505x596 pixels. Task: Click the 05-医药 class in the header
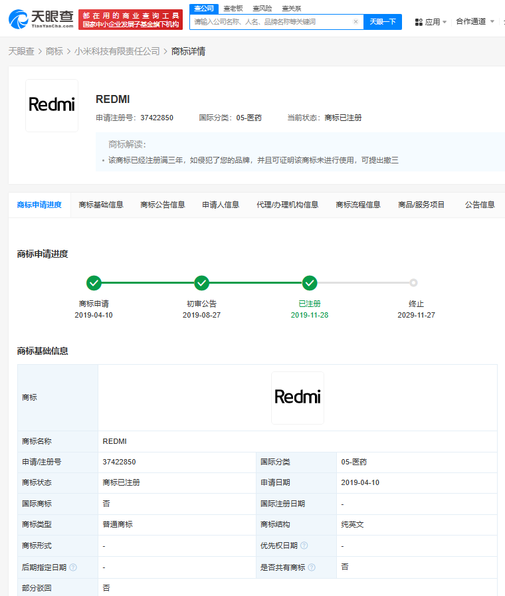tap(249, 118)
